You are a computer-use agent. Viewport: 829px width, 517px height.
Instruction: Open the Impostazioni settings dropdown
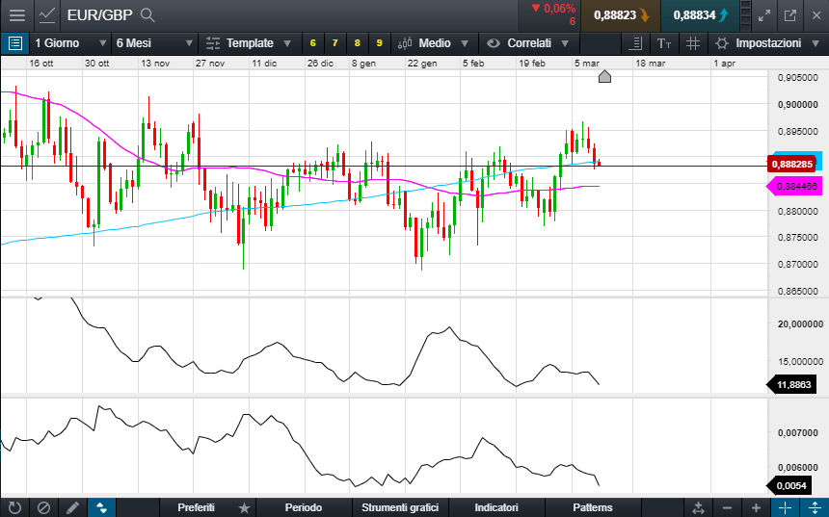pyautogui.click(x=767, y=43)
